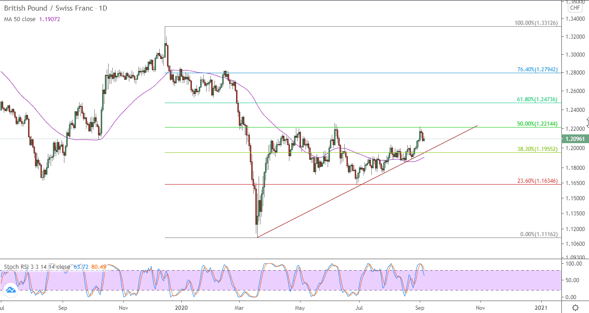
Task: Click the Sep 2020 time axis label
Action: (419, 307)
